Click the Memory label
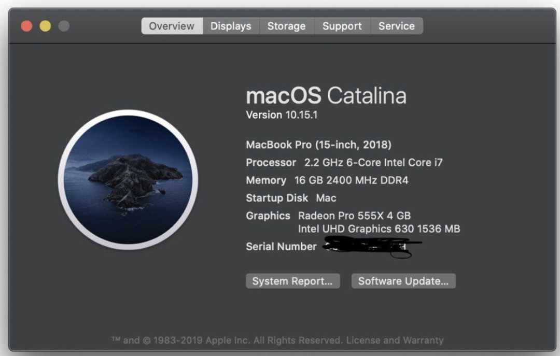 click(x=266, y=180)
